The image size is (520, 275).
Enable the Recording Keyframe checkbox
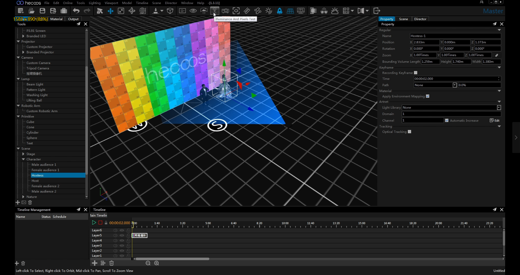click(416, 73)
